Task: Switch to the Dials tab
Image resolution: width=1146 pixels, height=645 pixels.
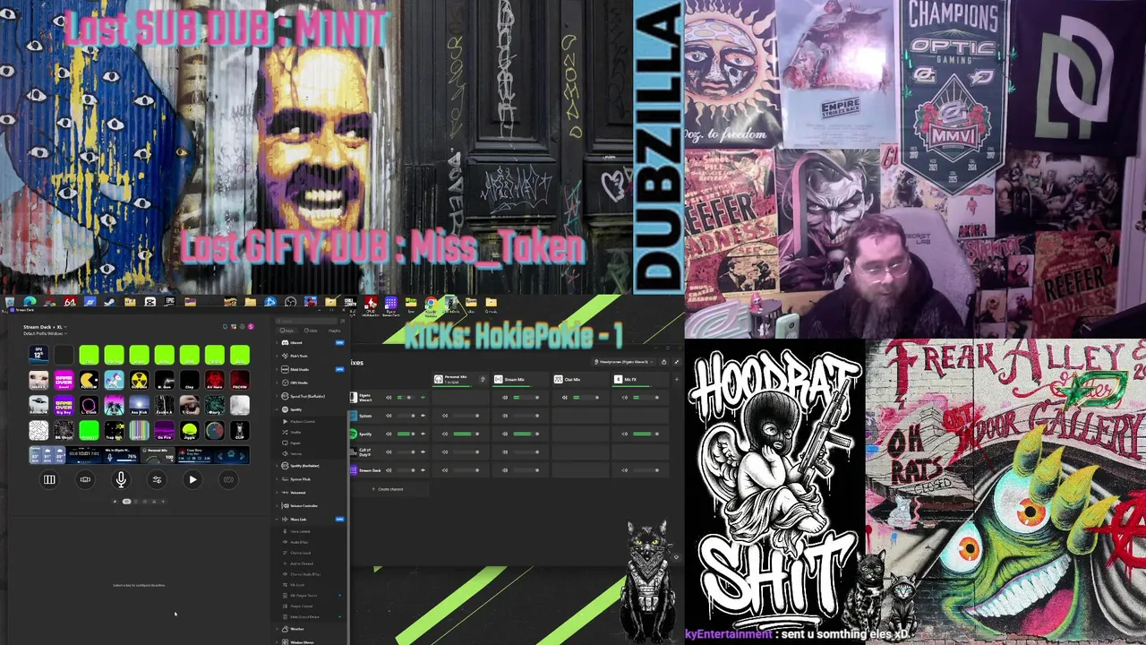Action: pyautogui.click(x=311, y=331)
